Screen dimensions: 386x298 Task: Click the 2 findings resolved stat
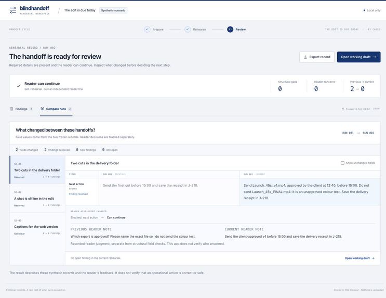tap(57, 150)
